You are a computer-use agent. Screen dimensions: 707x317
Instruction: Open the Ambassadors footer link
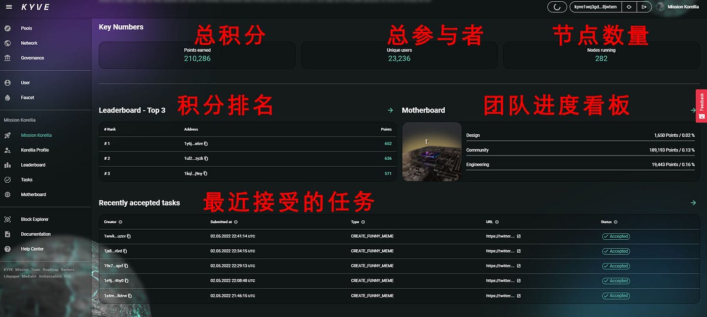50,276
